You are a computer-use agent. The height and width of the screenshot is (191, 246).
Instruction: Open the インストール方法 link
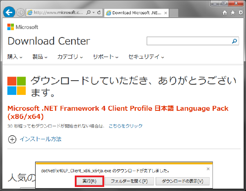40,139
